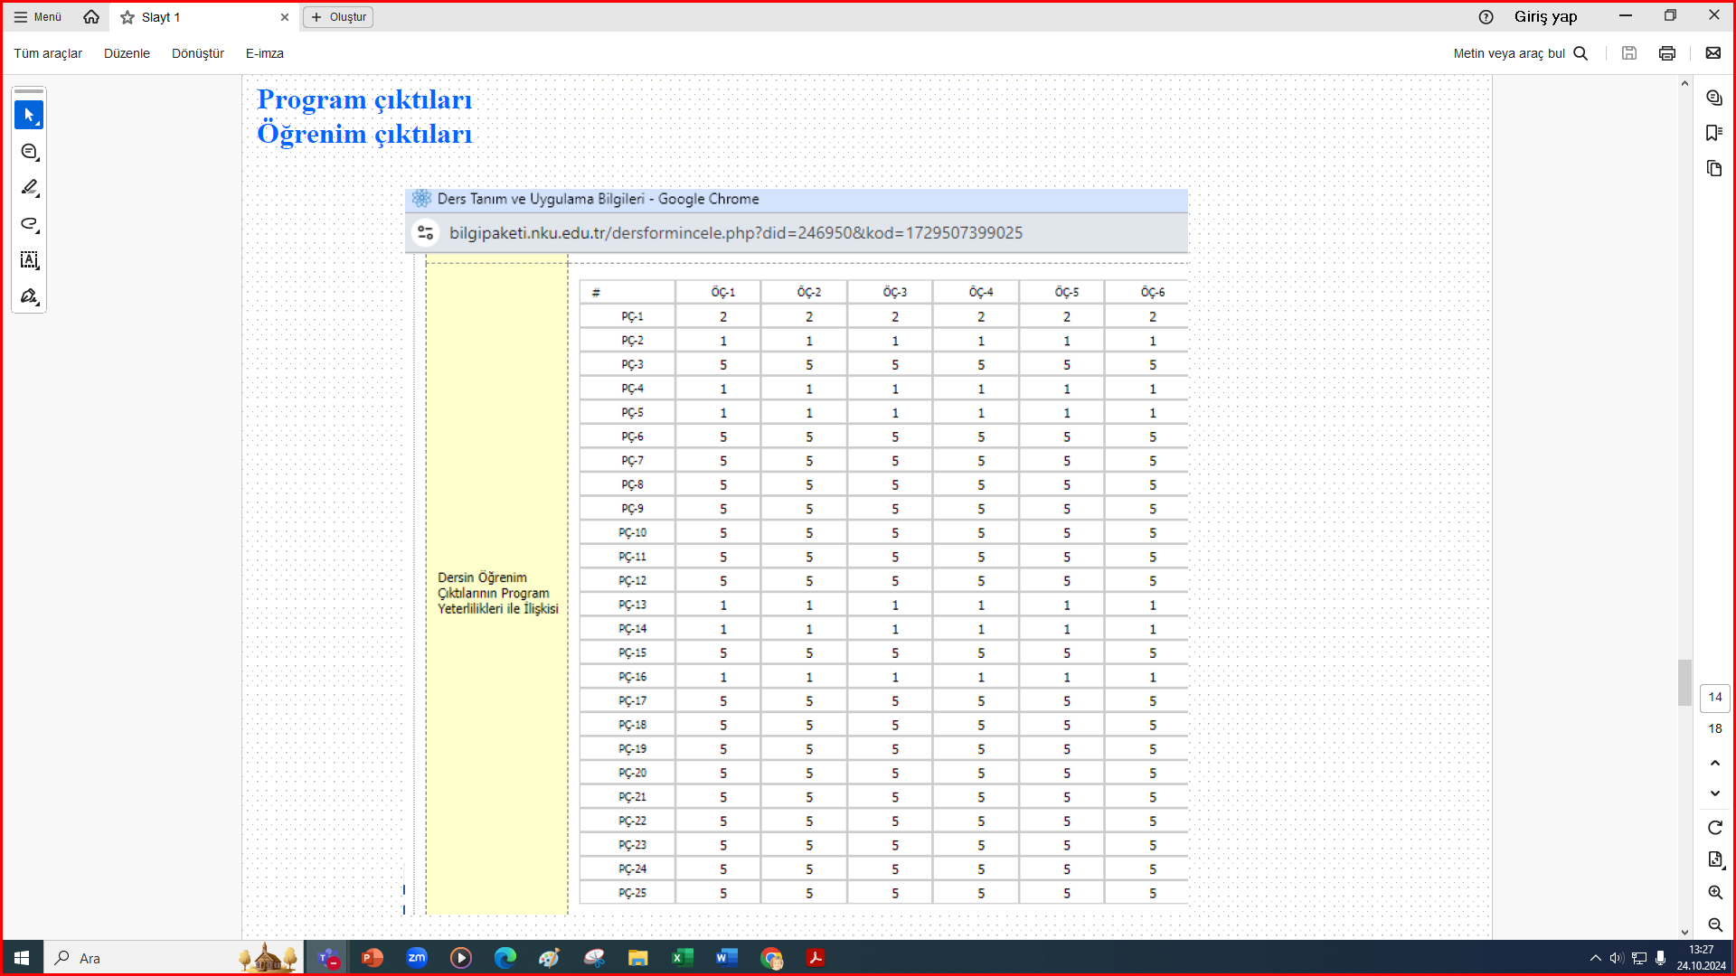This screenshot has width=1736, height=976.
Task: Go to previous page with up chevron
Action: 1715,764
